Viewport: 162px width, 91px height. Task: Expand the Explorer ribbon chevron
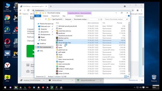tap(126, 16)
